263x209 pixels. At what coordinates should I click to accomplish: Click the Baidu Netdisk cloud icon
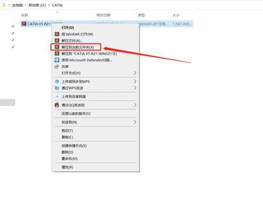(57, 97)
